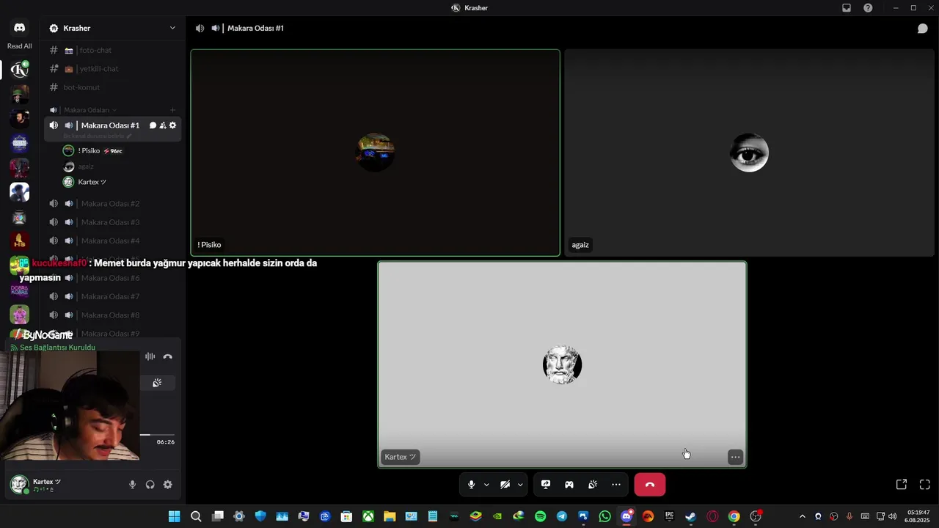Join Makara Odası #8 voice channel
Screen dimensions: 939x528
pyautogui.click(x=112, y=315)
